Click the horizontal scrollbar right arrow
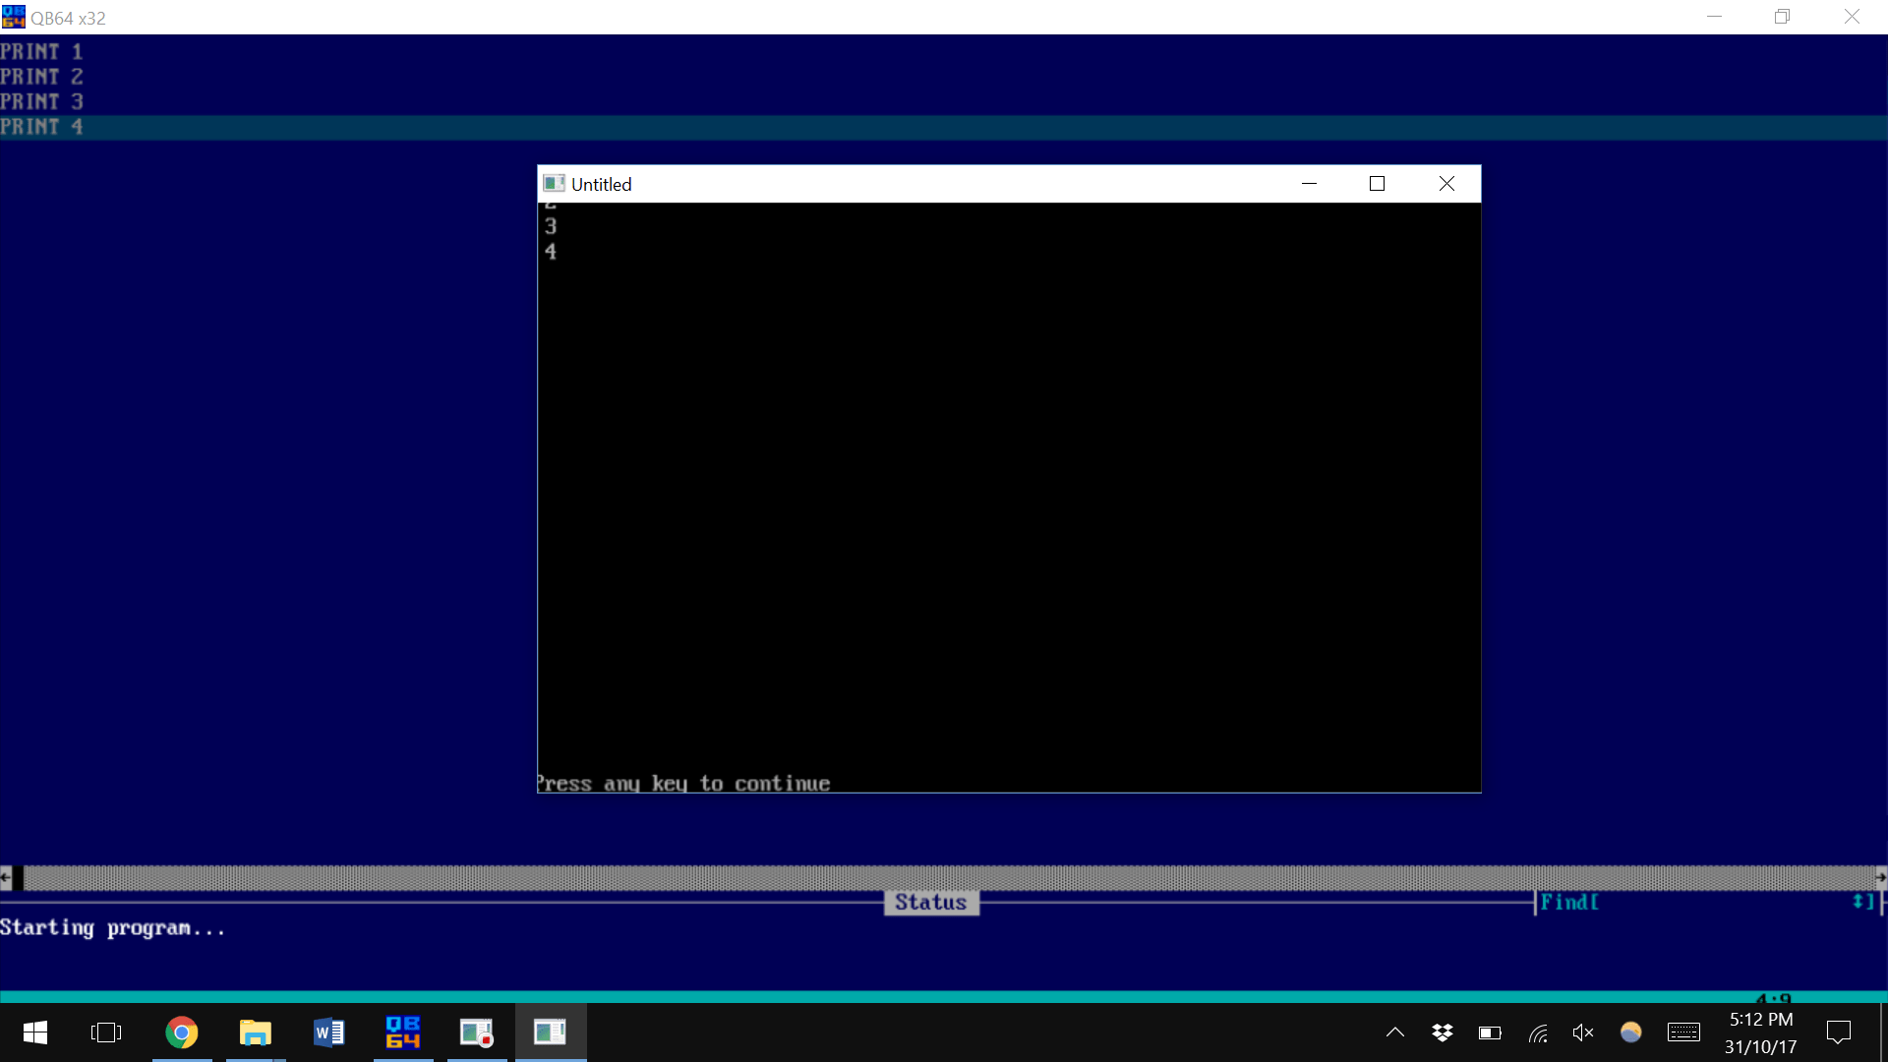The image size is (1888, 1062). [x=1879, y=876]
